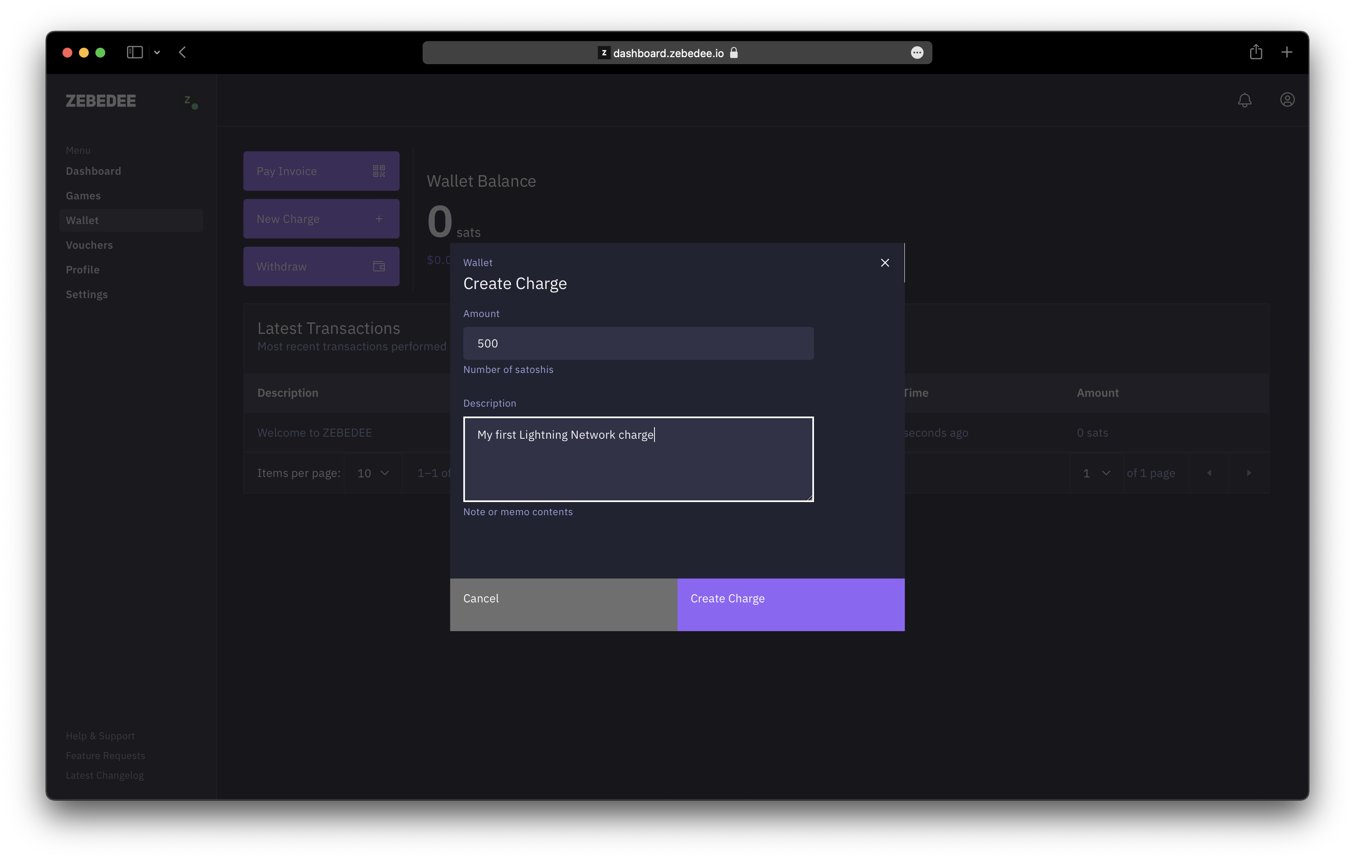This screenshot has width=1355, height=861.
Task: Click the plus icon on New Charge
Action: click(379, 219)
